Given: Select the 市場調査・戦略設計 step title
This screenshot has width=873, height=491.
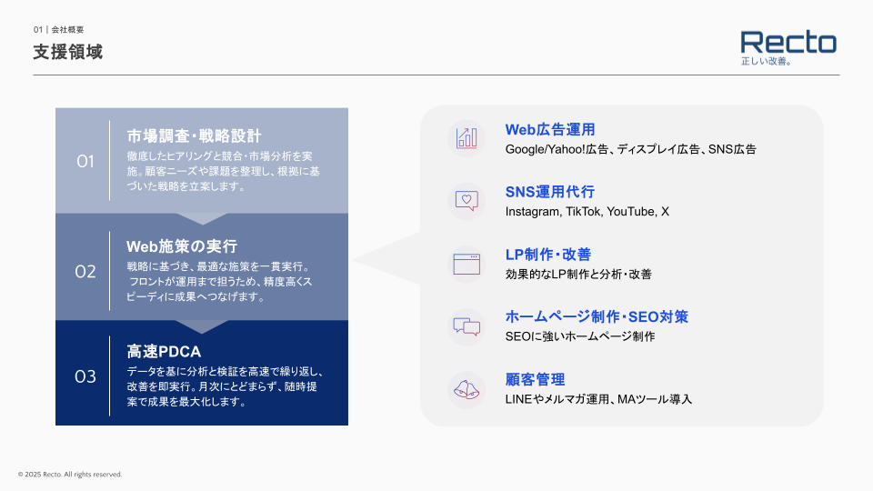Looking at the screenshot, I should [x=194, y=135].
